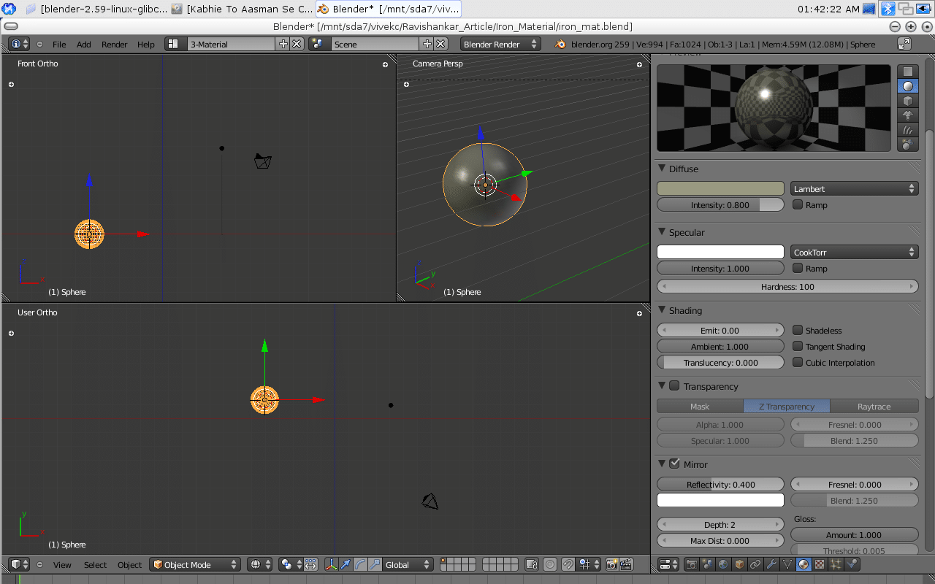This screenshot has width=935, height=584.
Task: Toggle the Tangent Shading checkbox
Action: click(x=798, y=347)
